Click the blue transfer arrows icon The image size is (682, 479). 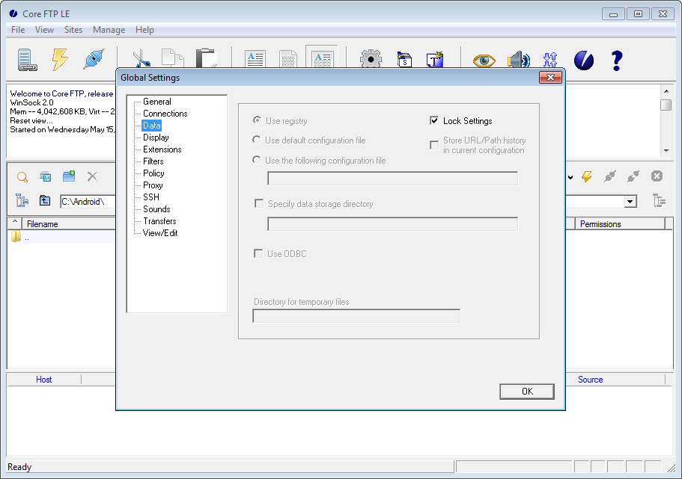pos(550,60)
